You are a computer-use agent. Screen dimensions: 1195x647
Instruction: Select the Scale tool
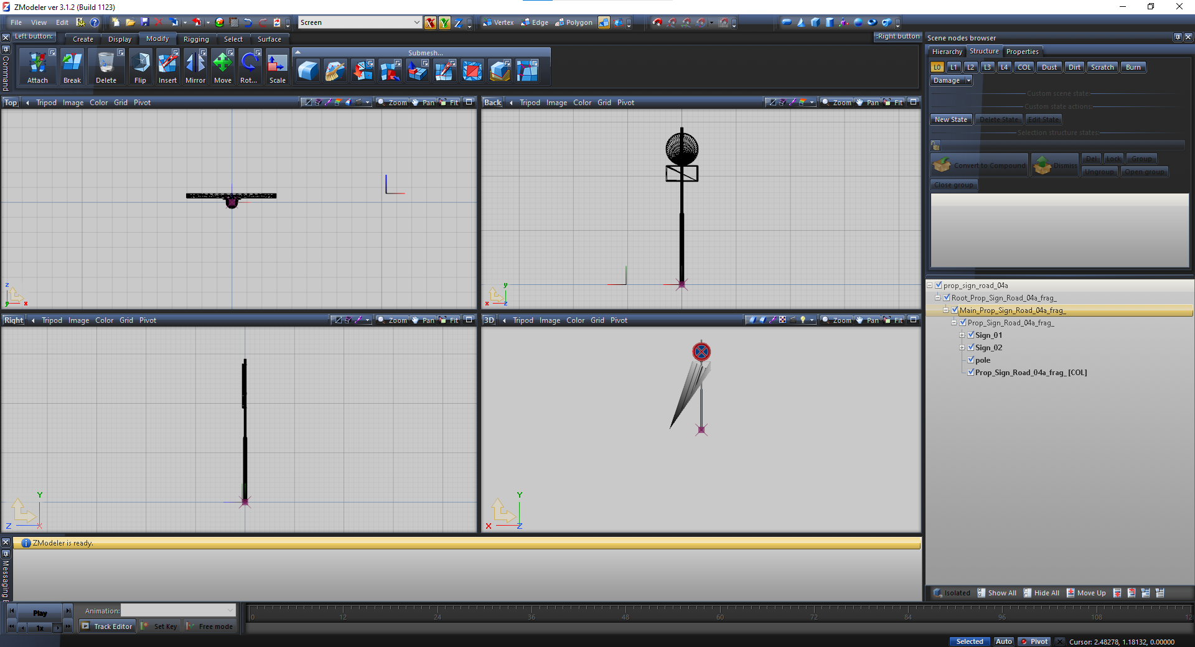point(278,67)
